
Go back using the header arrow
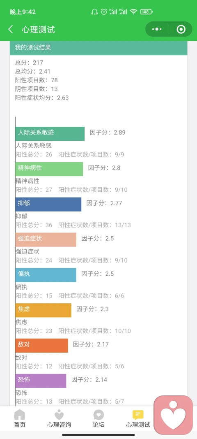click(11, 29)
